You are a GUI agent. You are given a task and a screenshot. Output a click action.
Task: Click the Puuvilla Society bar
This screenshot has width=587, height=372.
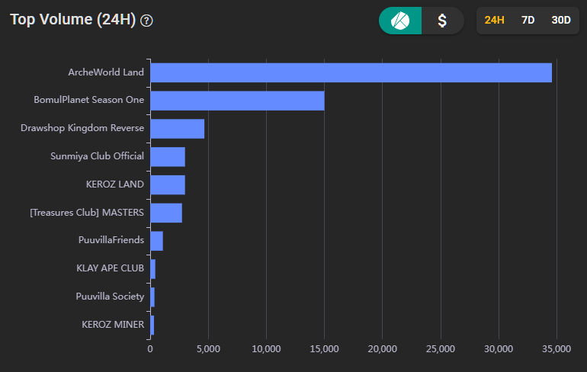(x=152, y=297)
